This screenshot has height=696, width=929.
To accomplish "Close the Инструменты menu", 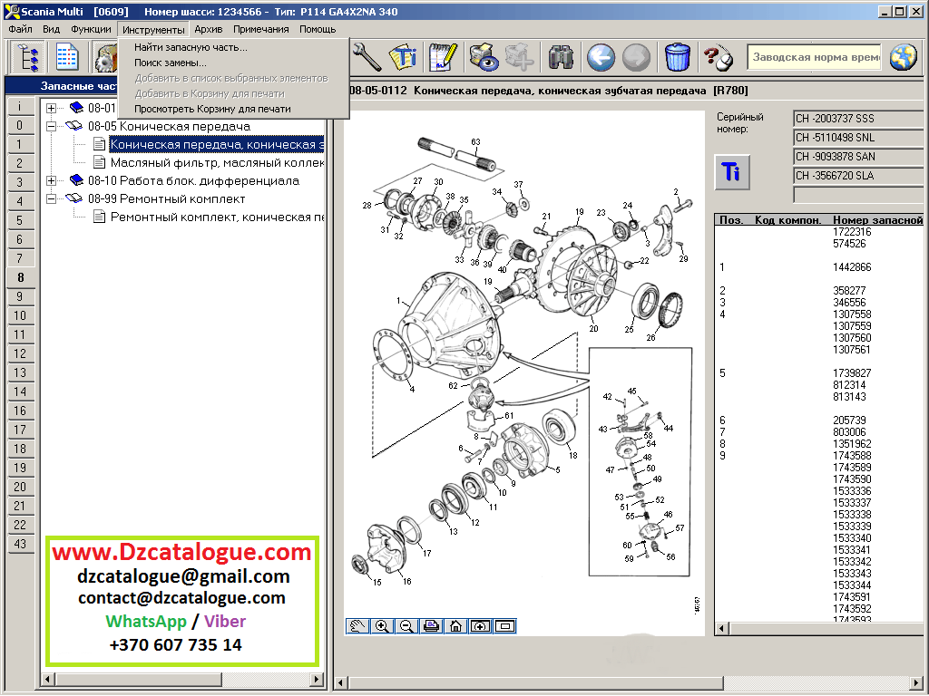I will click(x=153, y=29).
